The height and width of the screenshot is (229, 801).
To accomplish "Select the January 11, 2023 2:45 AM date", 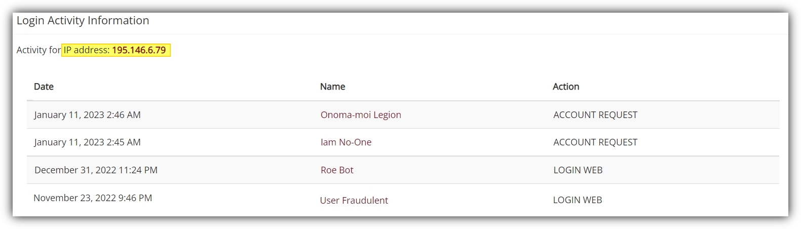I will point(87,142).
